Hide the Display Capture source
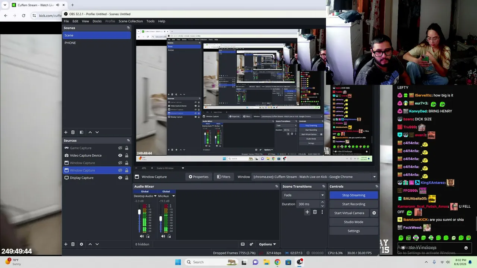The width and height of the screenshot is (477, 268). point(120,178)
